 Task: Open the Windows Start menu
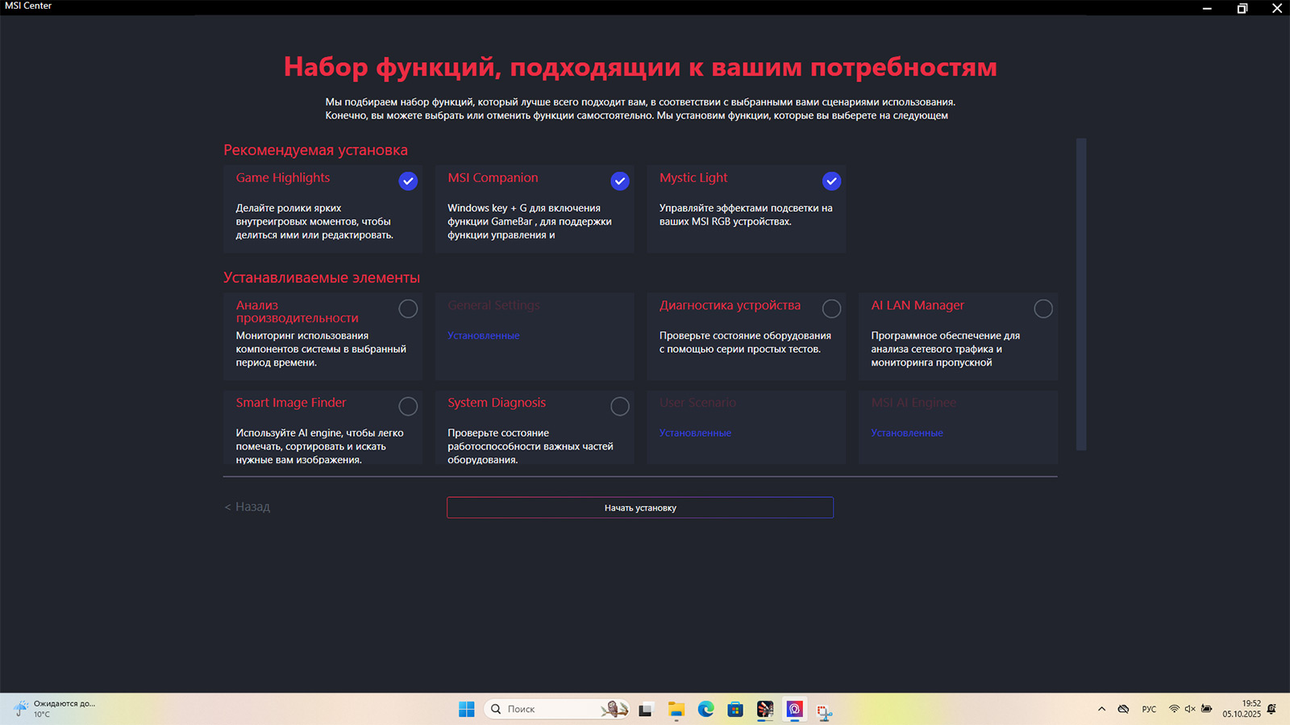467,709
